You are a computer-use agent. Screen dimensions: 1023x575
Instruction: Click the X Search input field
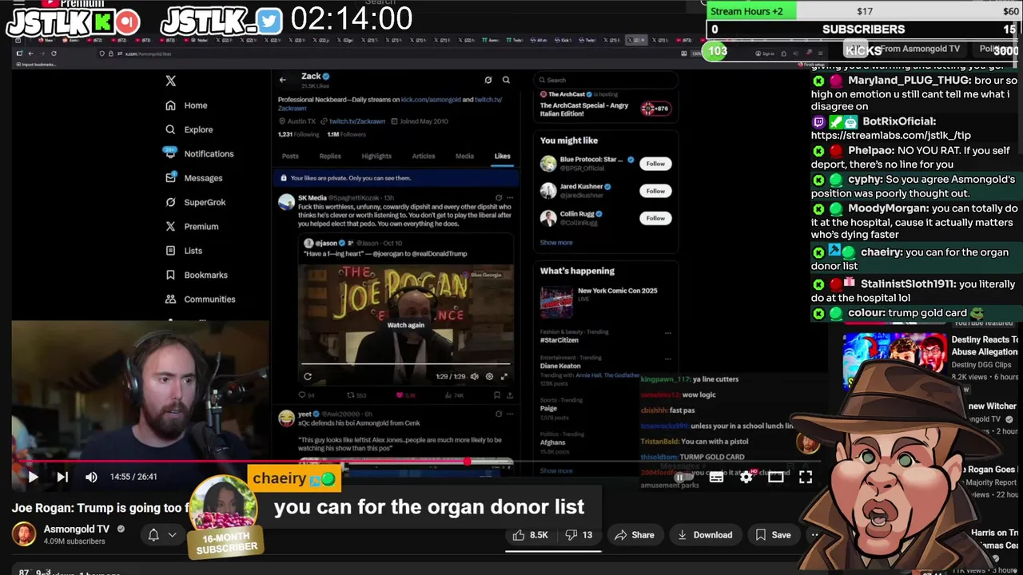(x=605, y=80)
